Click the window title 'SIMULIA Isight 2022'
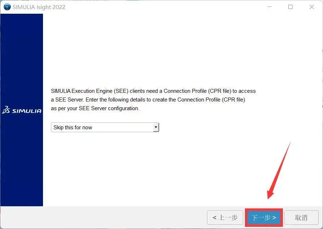This screenshot has height=229, width=323. click(39, 7)
